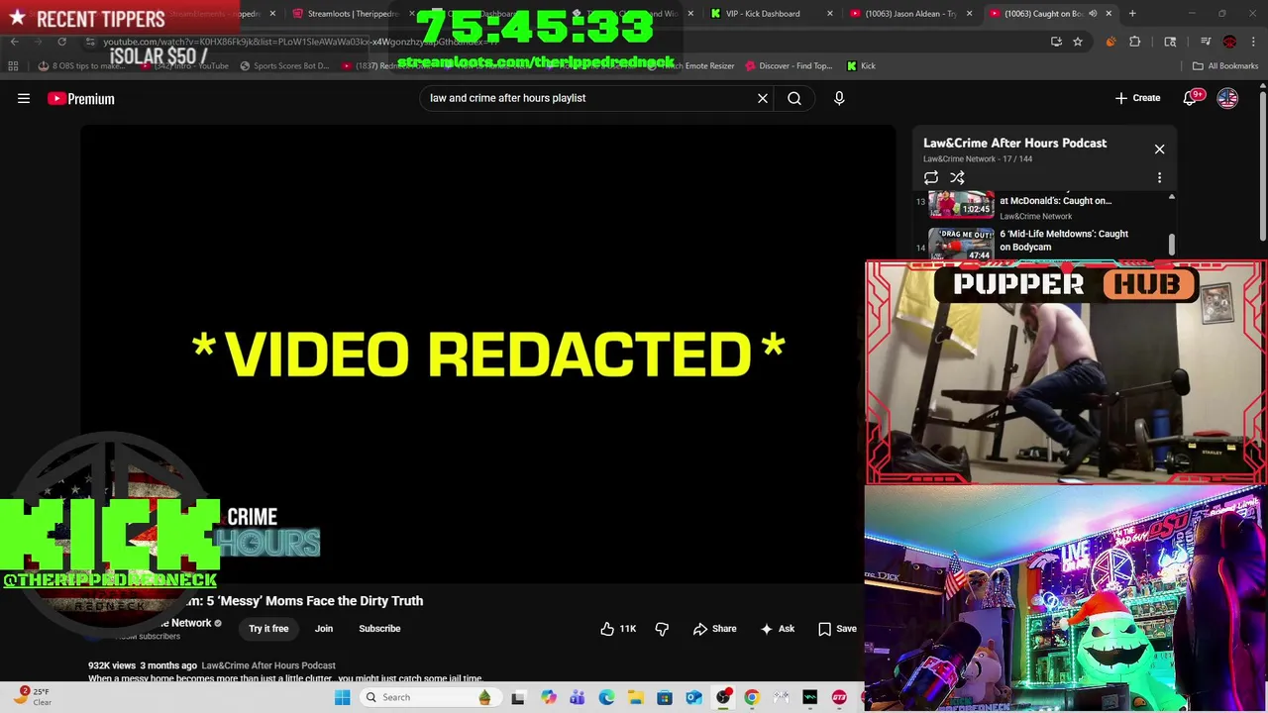Join the channel membership

(x=324, y=629)
